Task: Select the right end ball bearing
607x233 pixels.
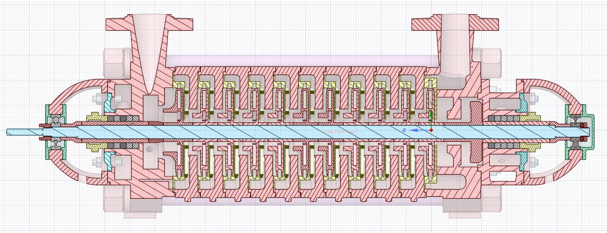Action: 575,119
